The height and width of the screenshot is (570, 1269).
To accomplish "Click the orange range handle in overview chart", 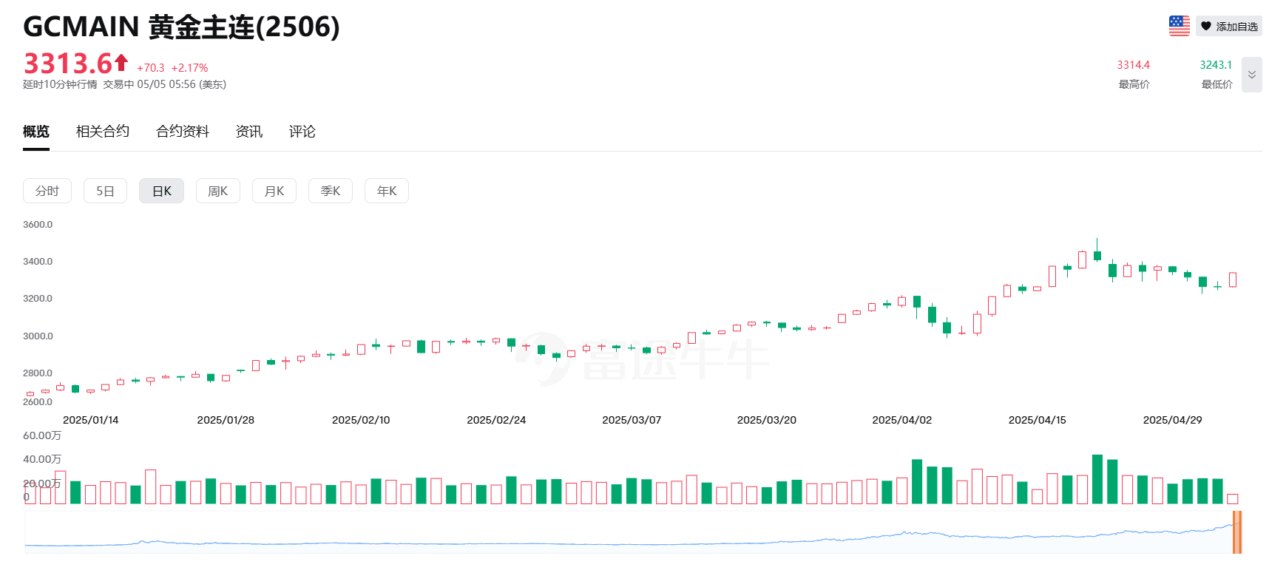I will [1236, 532].
